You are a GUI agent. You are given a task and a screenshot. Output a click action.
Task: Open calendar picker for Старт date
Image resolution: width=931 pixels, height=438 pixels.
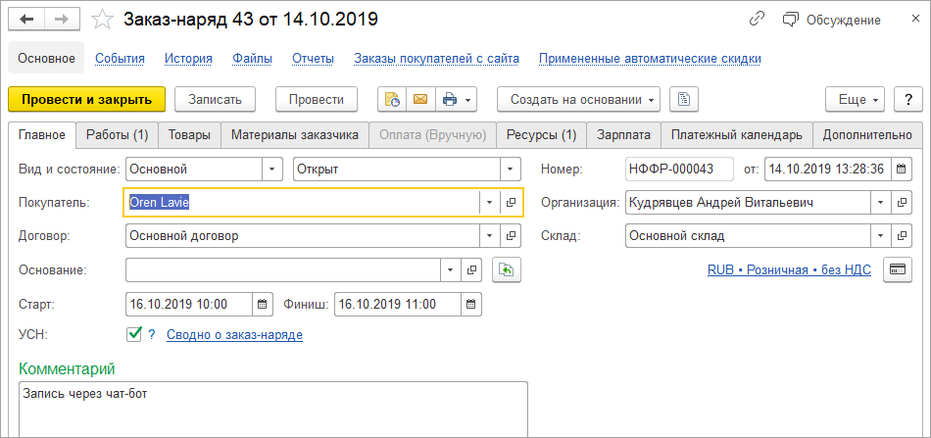[x=262, y=304]
